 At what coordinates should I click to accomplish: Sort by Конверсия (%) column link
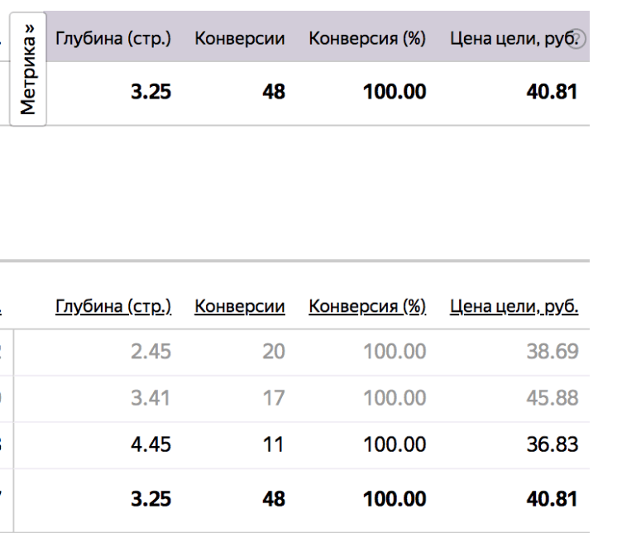tap(367, 307)
